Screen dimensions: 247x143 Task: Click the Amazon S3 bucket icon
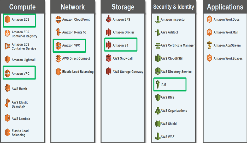coord(109,45)
